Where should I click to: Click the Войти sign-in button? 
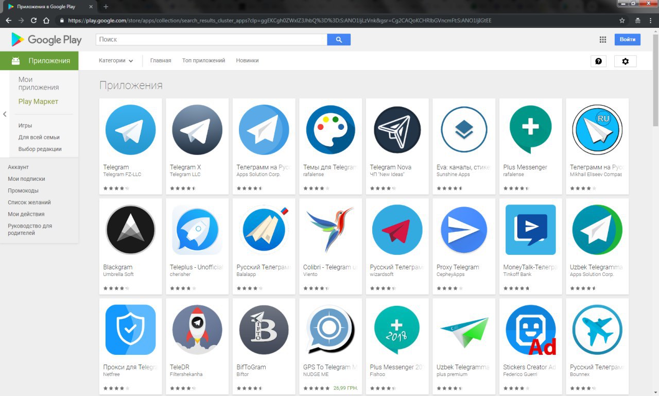coord(627,40)
